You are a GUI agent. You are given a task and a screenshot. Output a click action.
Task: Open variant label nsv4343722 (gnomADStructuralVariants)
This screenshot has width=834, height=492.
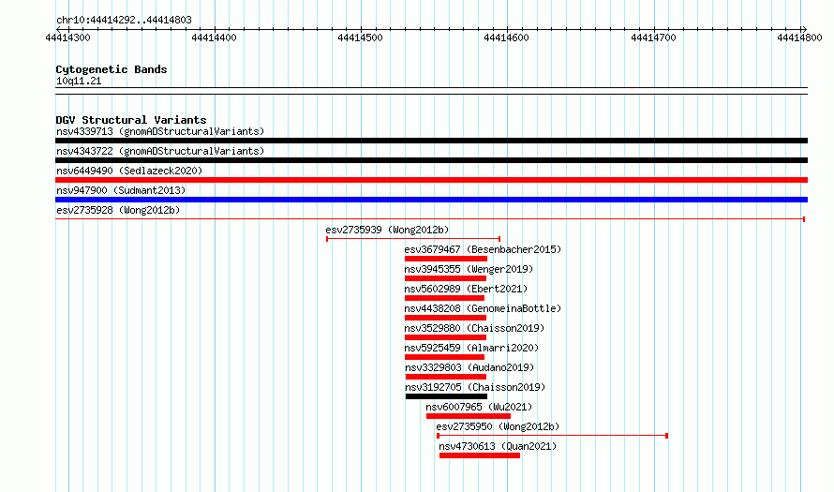[160, 151]
